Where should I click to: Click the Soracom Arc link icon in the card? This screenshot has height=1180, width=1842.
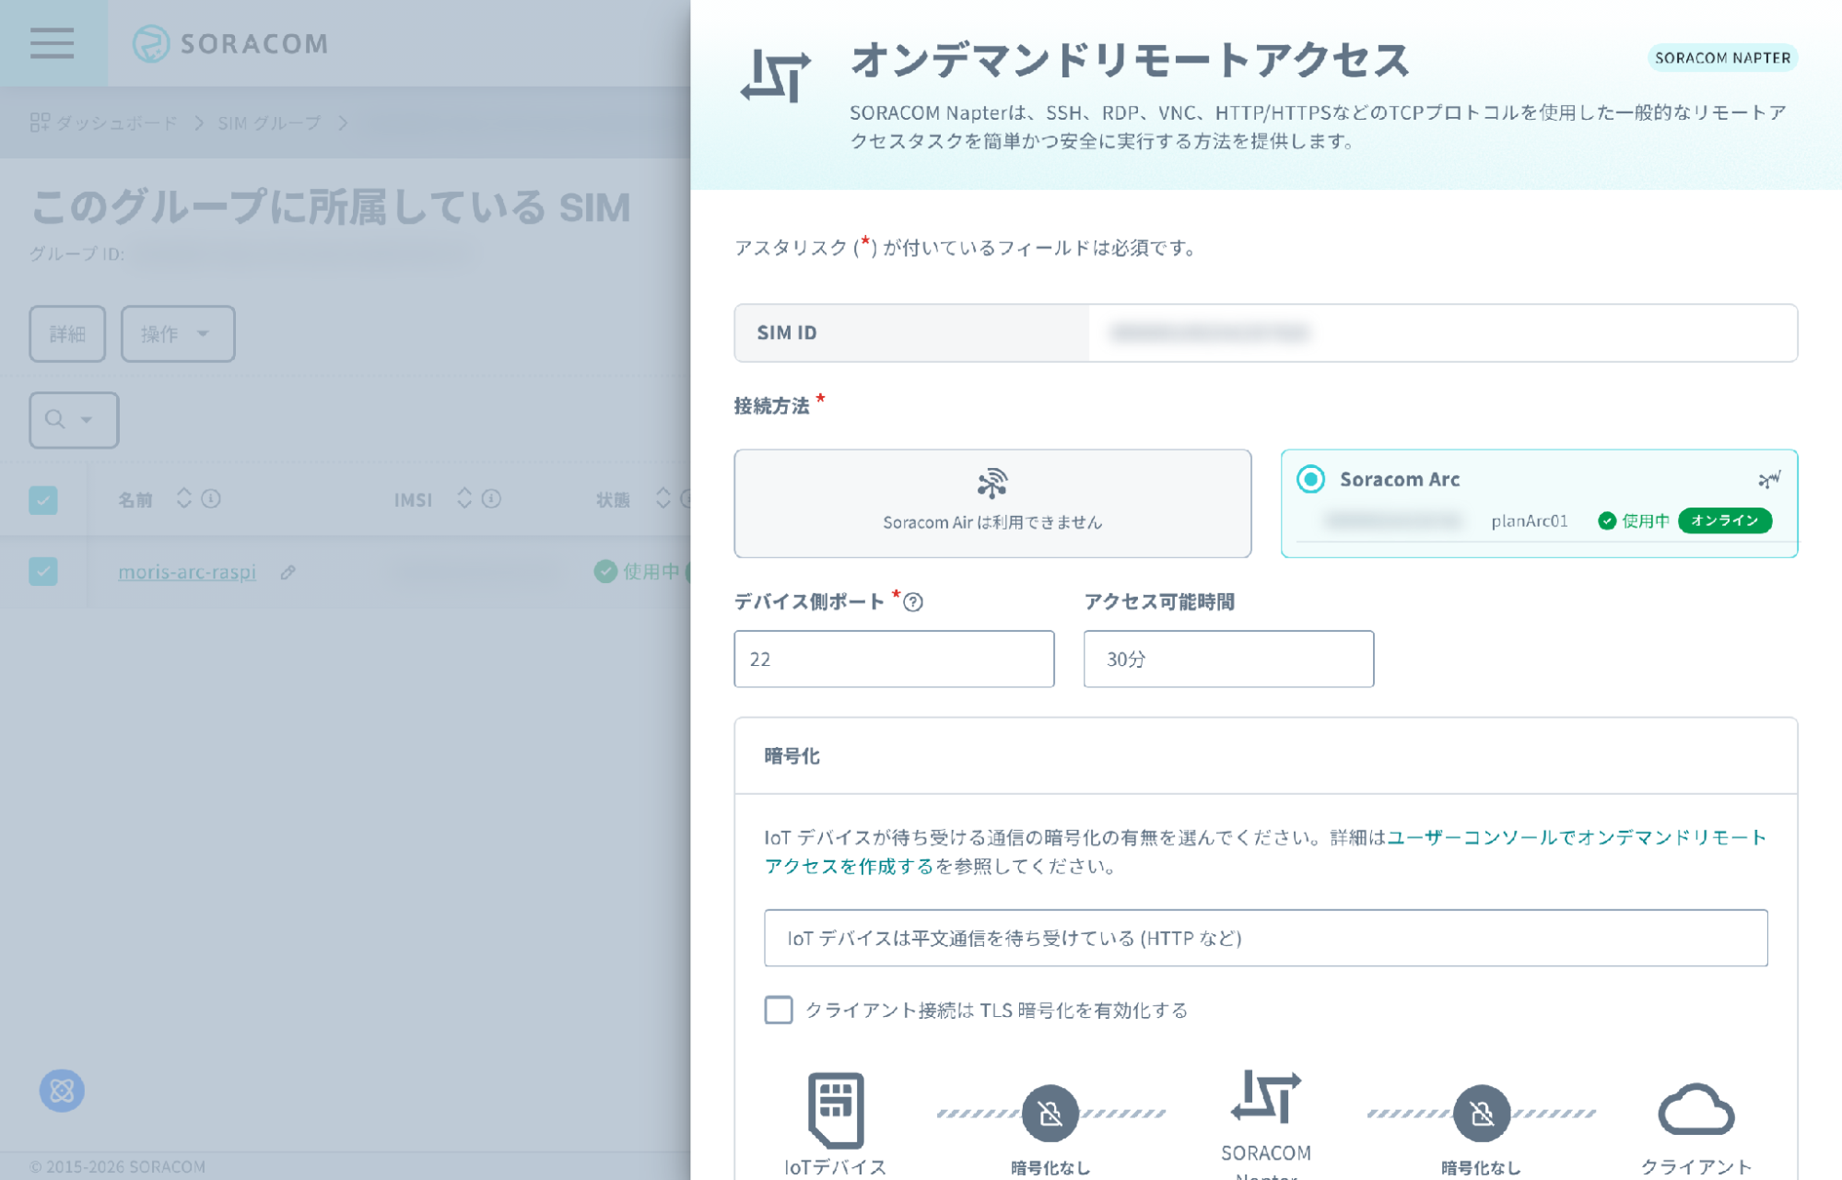coord(1769,479)
